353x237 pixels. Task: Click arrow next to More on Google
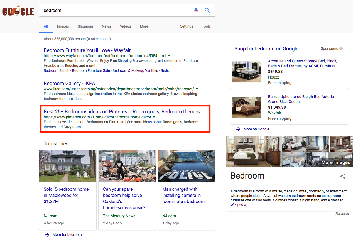pyautogui.click(x=238, y=129)
